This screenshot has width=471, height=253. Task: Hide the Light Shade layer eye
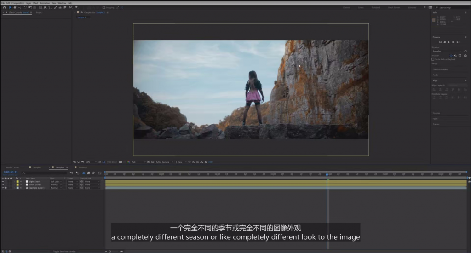3,182
